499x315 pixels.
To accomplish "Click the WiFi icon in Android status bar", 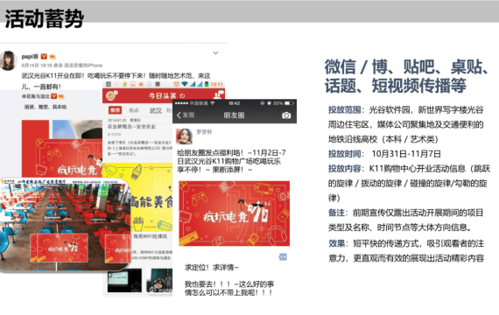I will coord(185,84).
